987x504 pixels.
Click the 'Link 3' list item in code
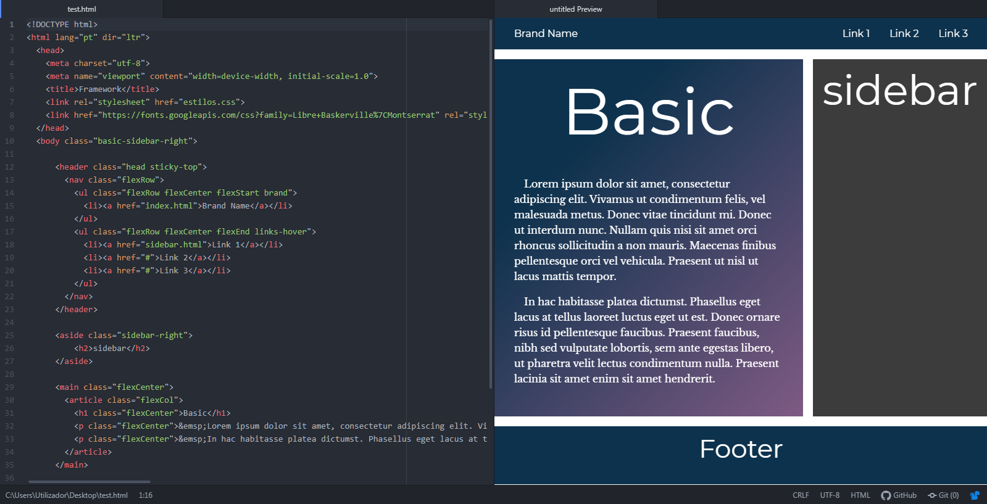157,271
